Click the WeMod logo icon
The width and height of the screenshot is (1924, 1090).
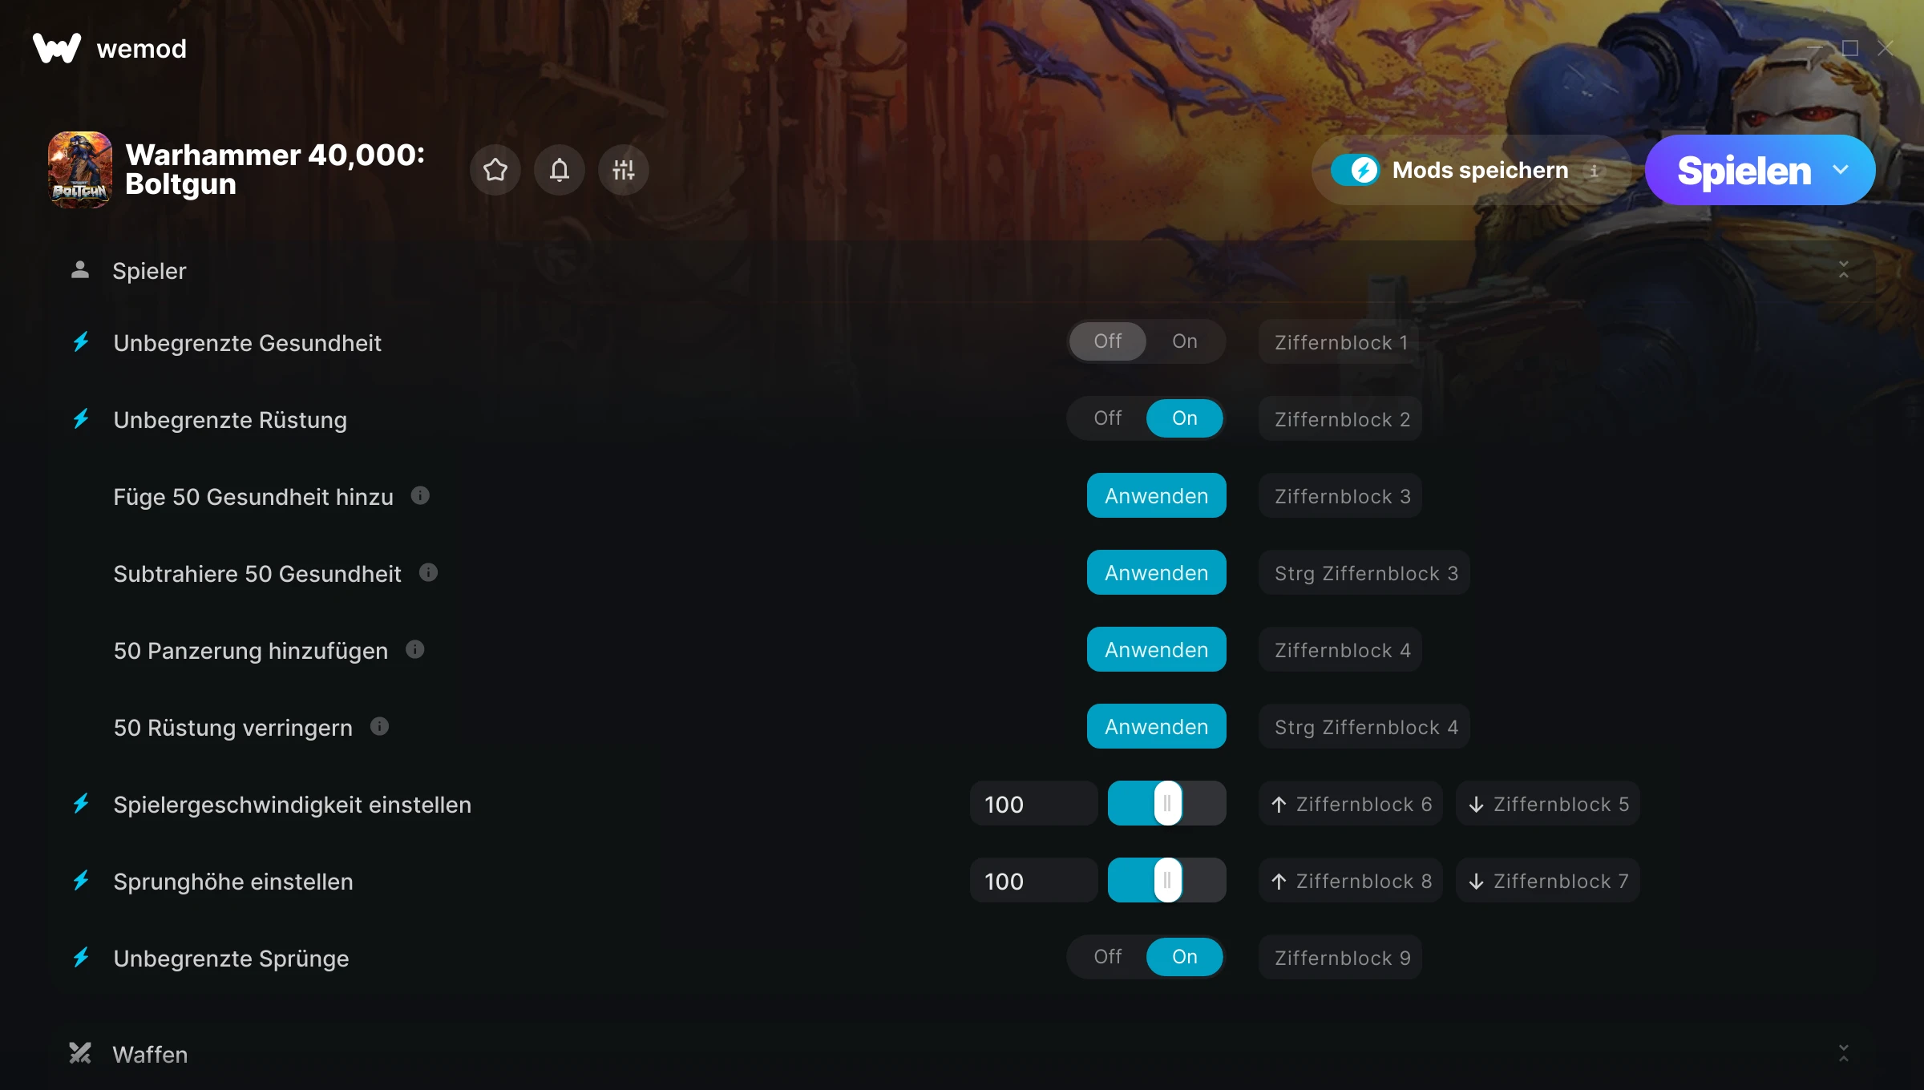(x=57, y=48)
